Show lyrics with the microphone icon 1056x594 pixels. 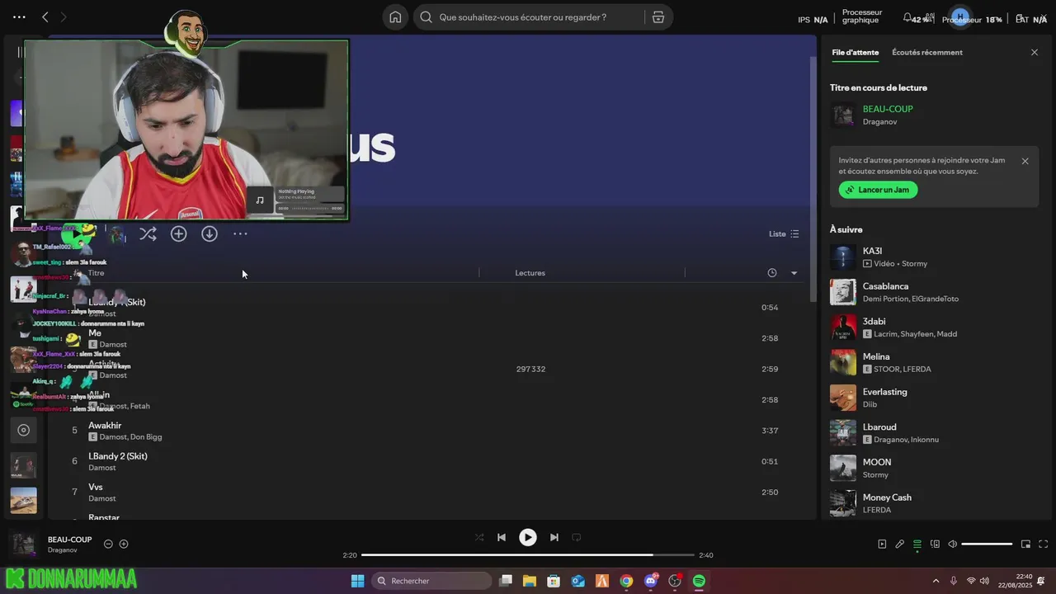coord(900,544)
